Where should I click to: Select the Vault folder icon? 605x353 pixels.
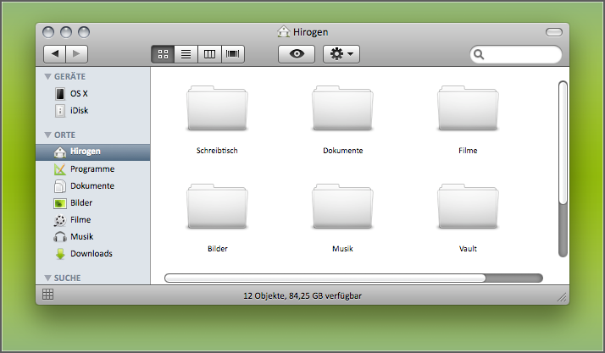[468, 207]
